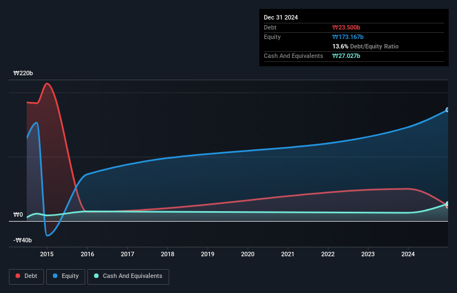Image resolution: width=457 pixels, height=293 pixels.
Task: Click the tooltip's Debt row label
Action: point(270,27)
